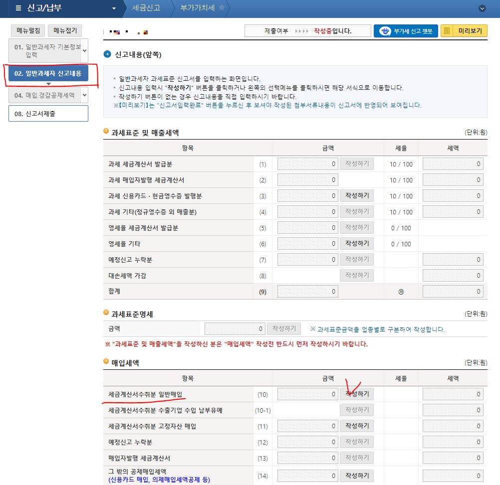This screenshot has width=500, height=485.
Task: Open 04. 매입.경감공제세액 menu
Action: click(x=44, y=95)
